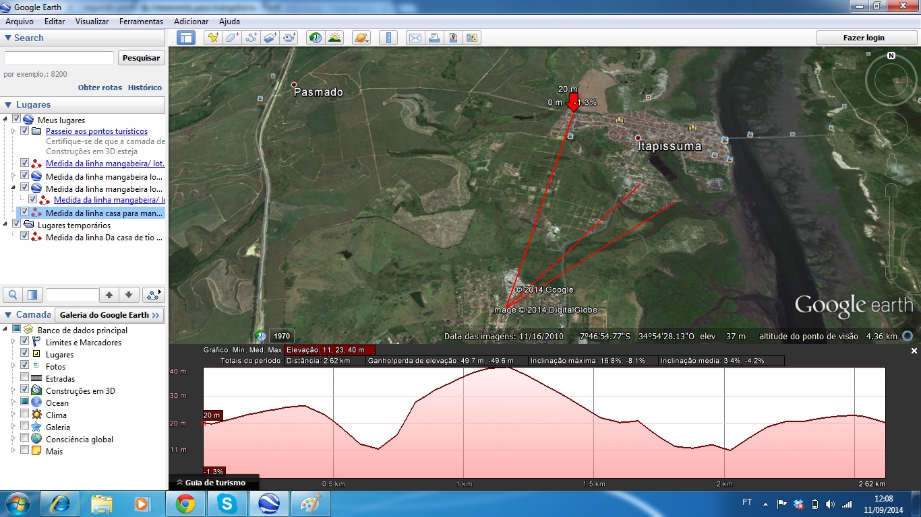Click the historical imagery 1970 year badge

coord(282,336)
